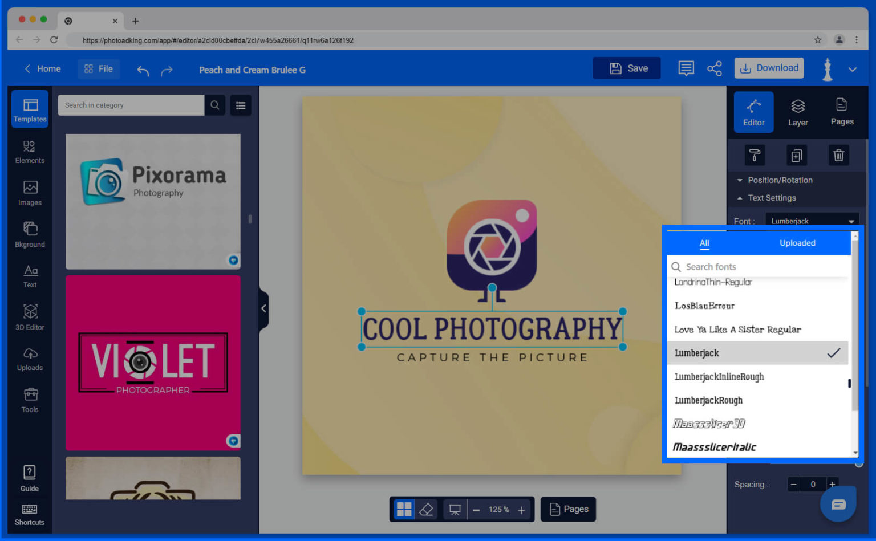Open the Text panel in the sidebar
Viewport: 876px width, 541px height.
point(30,276)
